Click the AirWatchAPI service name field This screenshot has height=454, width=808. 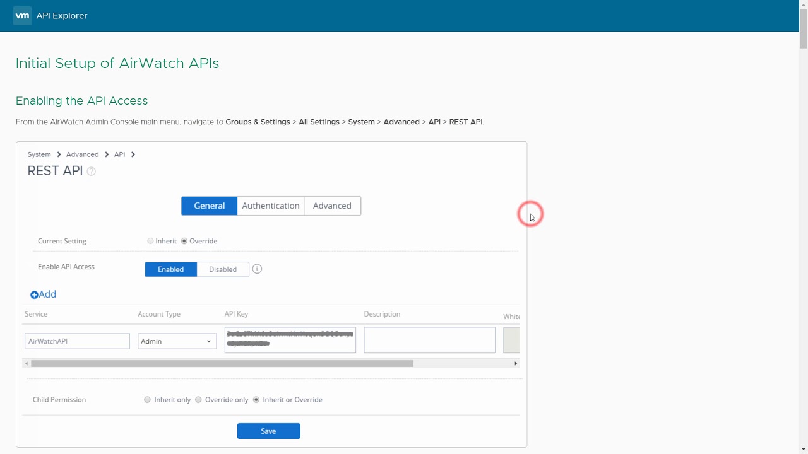coord(77,341)
